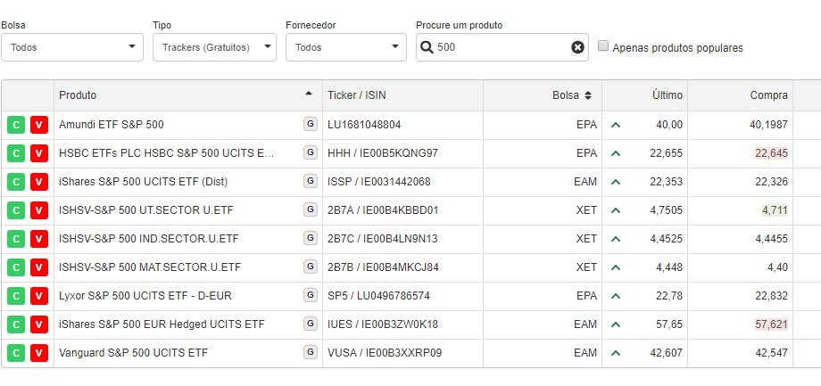Open the Bolsa filter dropdown
This screenshot has width=821, height=386.
click(x=72, y=47)
